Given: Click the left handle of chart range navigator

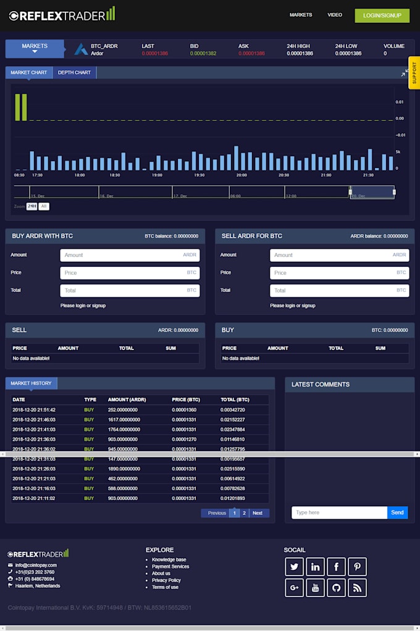Looking at the screenshot, I should (x=350, y=192).
